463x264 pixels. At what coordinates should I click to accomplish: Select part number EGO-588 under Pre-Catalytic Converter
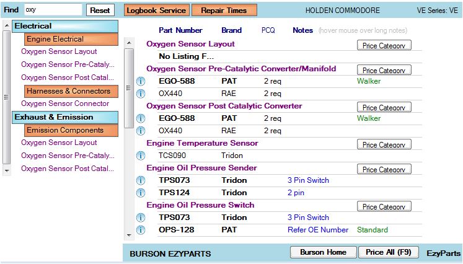click(177, 81)
